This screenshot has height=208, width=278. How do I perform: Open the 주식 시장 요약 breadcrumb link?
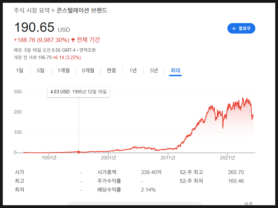pos(32,10)
